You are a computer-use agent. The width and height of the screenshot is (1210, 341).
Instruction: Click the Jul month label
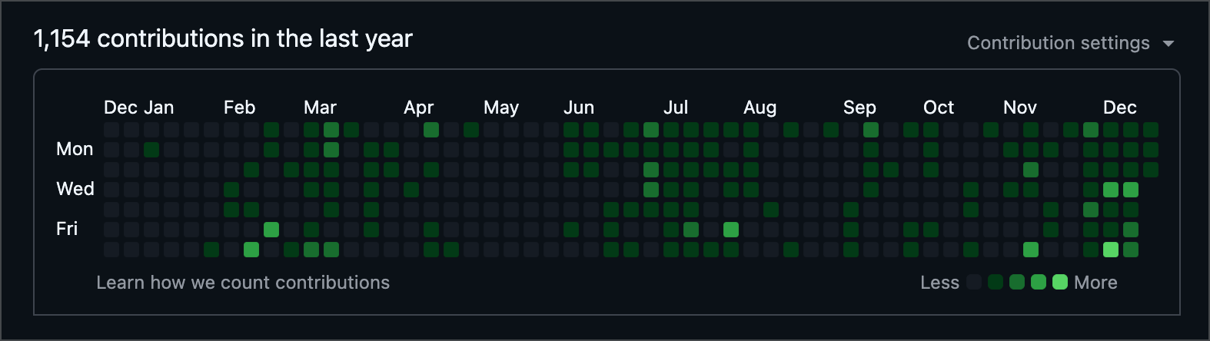(x=676, y=108)
